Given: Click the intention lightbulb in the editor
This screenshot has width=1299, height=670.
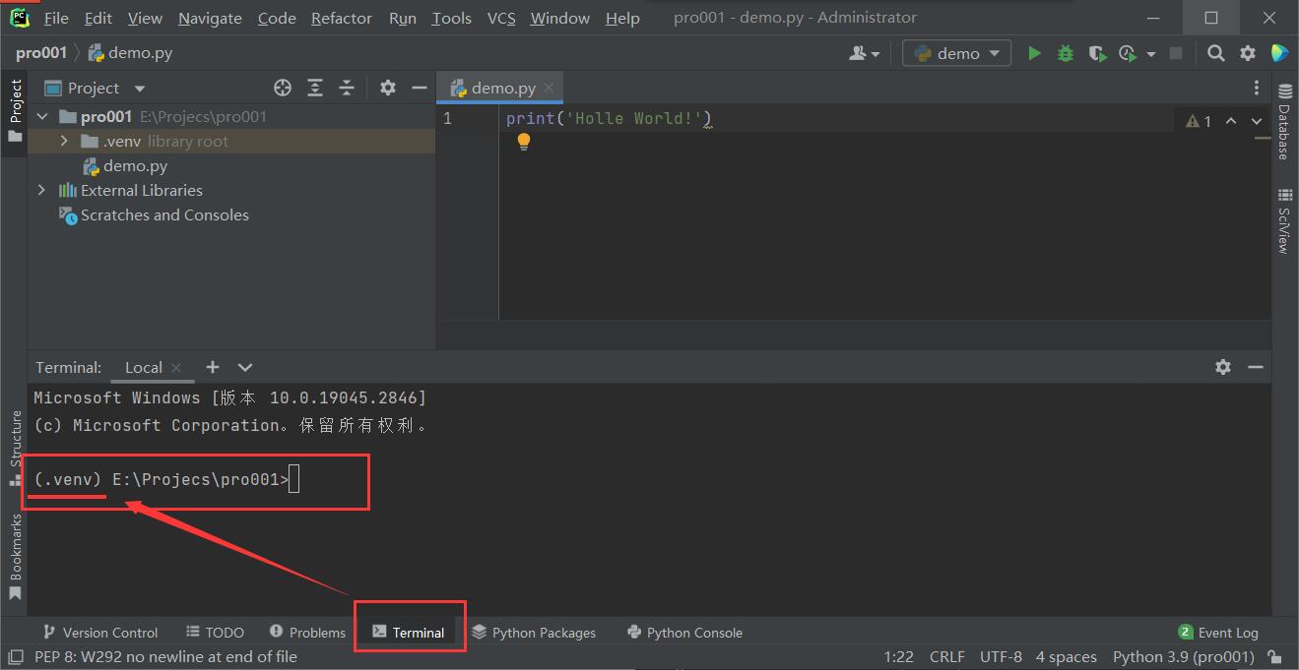Looking at the screenshot, I should 524,141.
